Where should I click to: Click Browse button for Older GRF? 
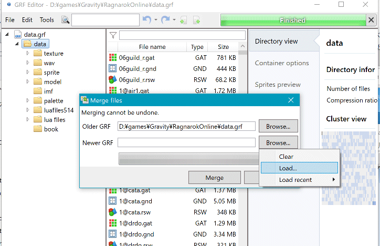278,126
